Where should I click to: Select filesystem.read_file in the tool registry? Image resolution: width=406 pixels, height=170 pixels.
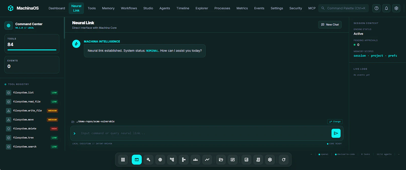click(32, 102)
